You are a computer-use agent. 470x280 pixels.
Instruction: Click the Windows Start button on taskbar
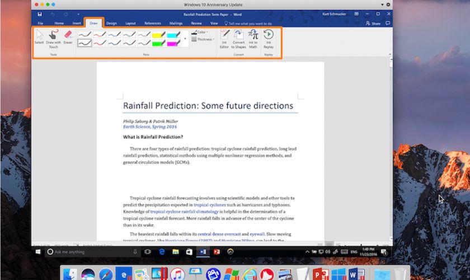tap(39, 252)
